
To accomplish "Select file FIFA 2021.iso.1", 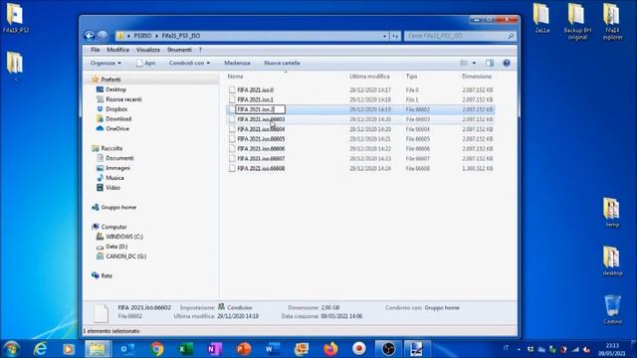I will click(x=255, y=99).
